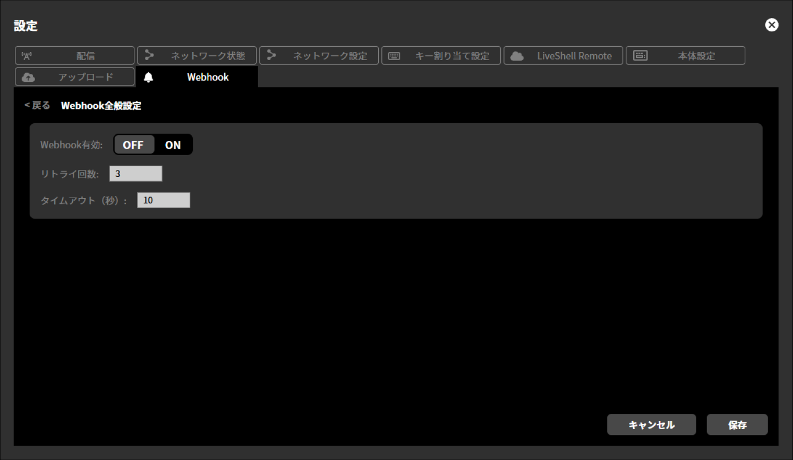Set Webhook有効 to OFF
793x460 pixels.
[134, 144]
